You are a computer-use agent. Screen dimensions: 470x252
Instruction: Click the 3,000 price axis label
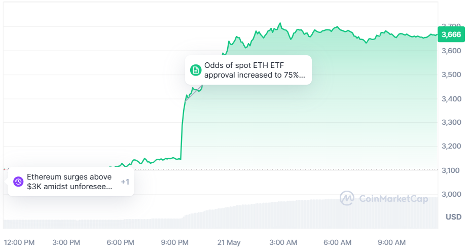point(451,194)
